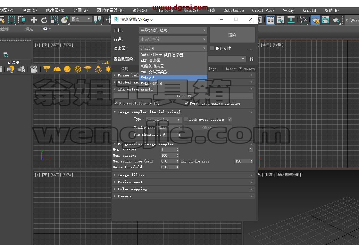Click the Start IPR button

point(183,96)
